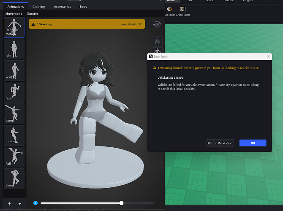
Task: Close the Body Errors dialog
Action: click(x=269, y=57)
